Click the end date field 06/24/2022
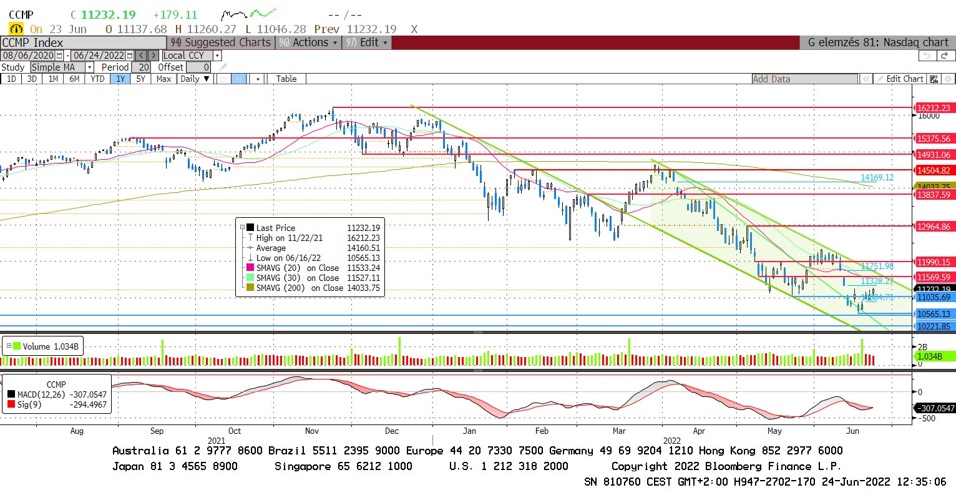The width and height of the screenshot is (956, 500). pyautogui.click(x=99, y=56)
